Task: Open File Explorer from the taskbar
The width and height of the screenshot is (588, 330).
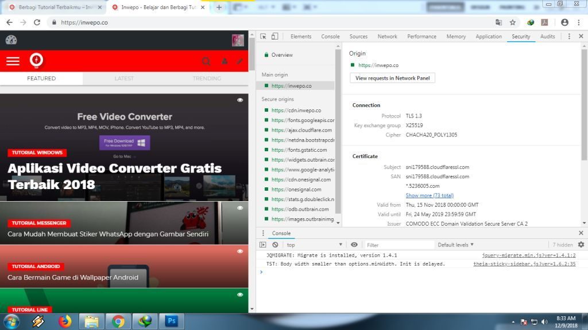Action: pos(91,321)
